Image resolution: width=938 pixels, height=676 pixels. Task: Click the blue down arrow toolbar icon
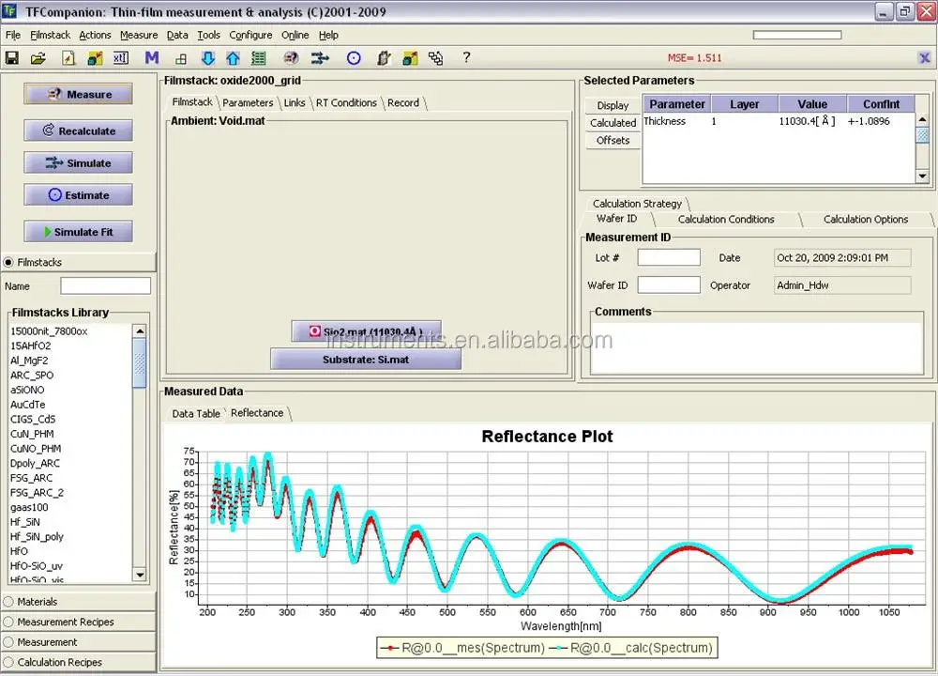click(208, 58)
